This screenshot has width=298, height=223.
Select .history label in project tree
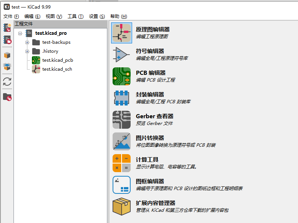click(x=50, y=51)
